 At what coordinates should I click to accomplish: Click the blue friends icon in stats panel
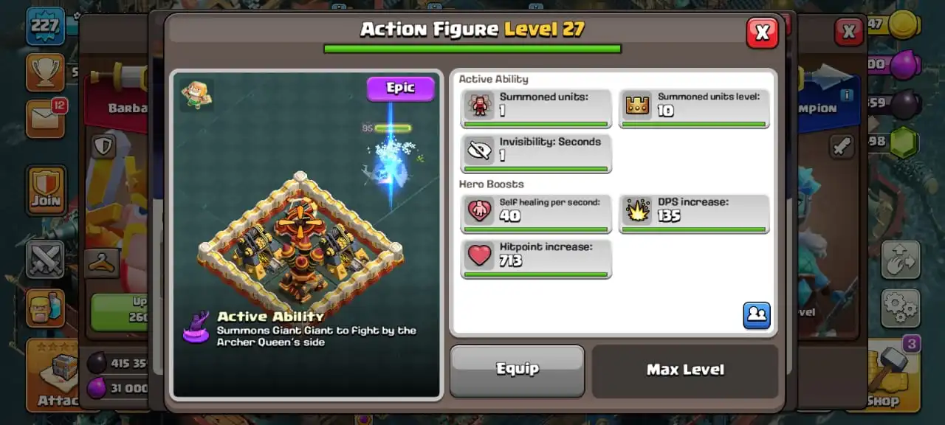click(757, 315)
